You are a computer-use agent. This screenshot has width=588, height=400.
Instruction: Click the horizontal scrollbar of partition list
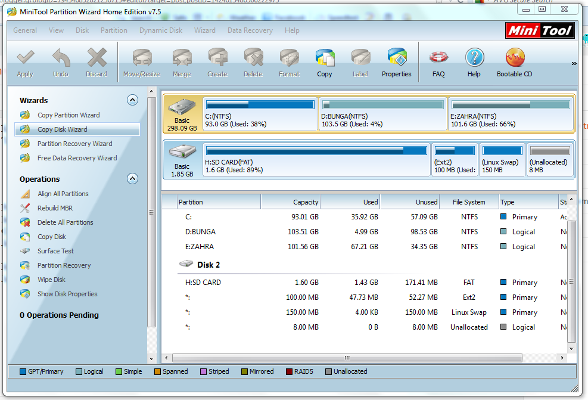[347, 358]
